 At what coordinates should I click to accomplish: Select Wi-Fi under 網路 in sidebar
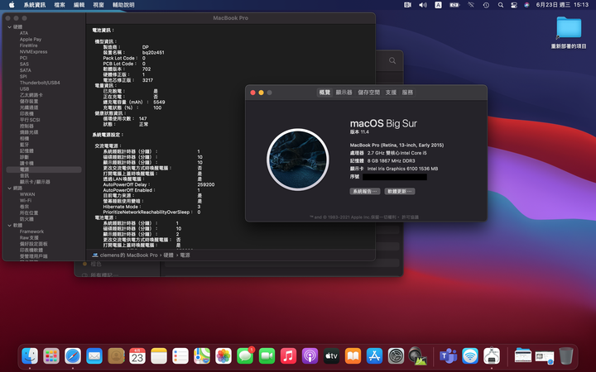pos(26,200)
